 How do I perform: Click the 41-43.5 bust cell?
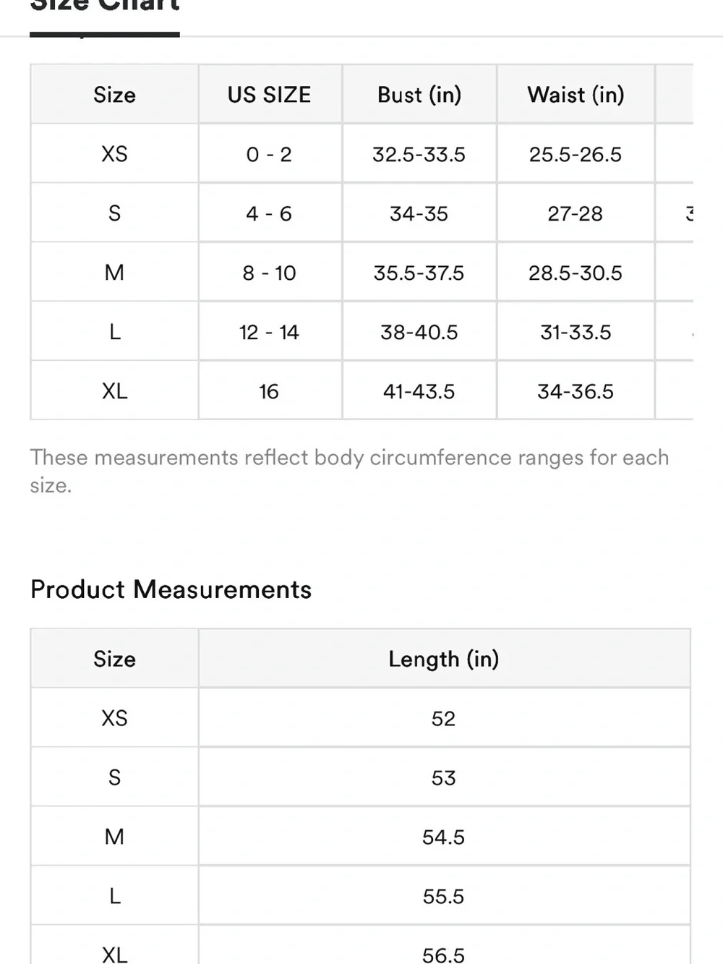click(x=419, y=391)
